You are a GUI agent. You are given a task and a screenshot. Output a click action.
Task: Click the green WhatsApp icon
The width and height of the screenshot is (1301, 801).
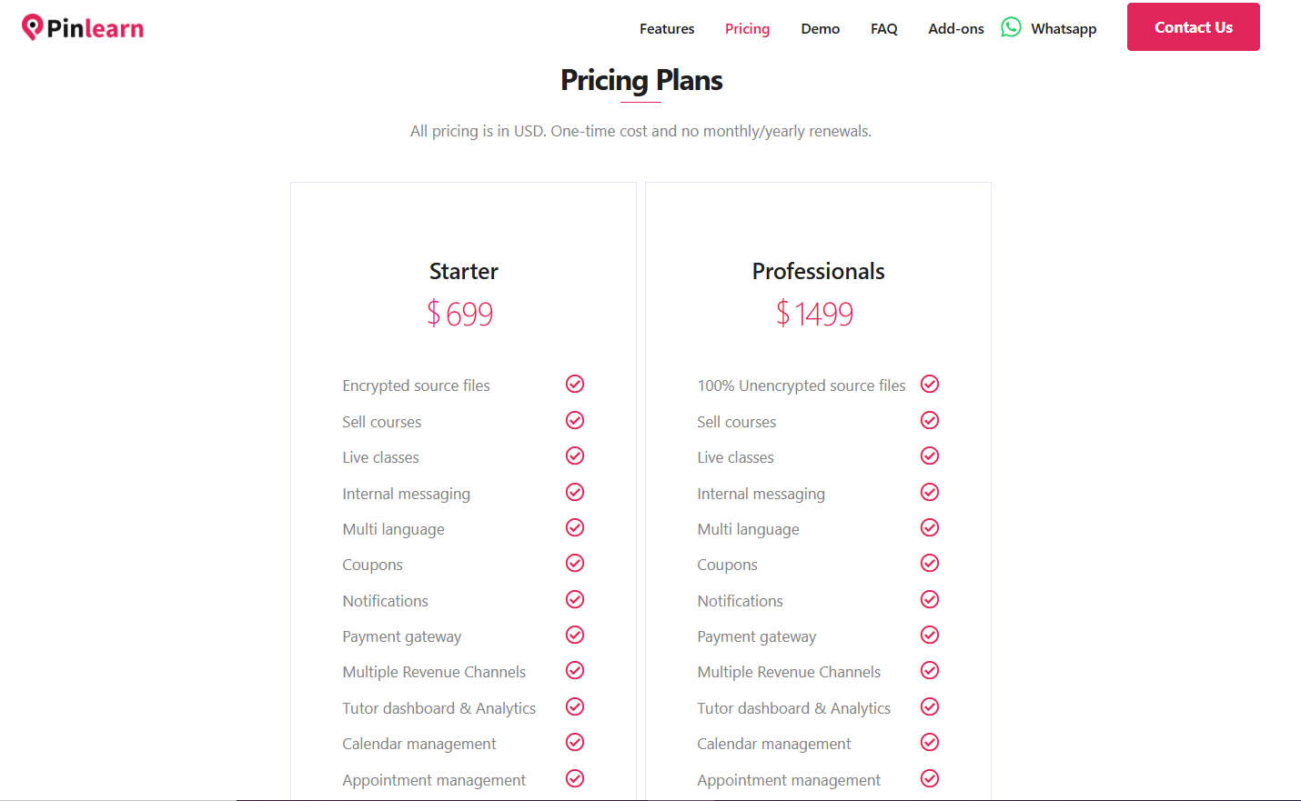click(x=1011, y=27)
